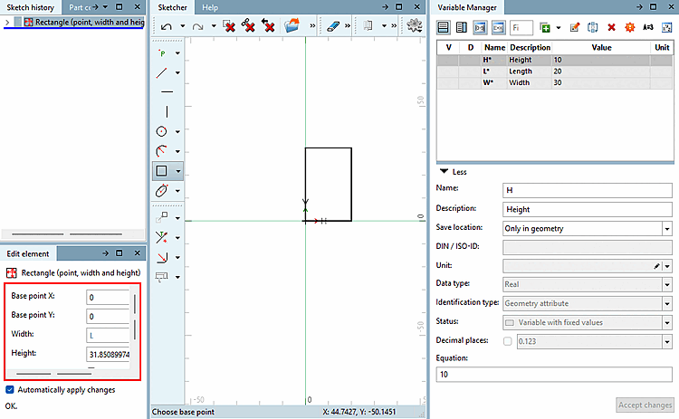Image resolution: width=679 pixels, height=419 pixels.
Task: Switch to the Help tab
Action: coord(210,7)
